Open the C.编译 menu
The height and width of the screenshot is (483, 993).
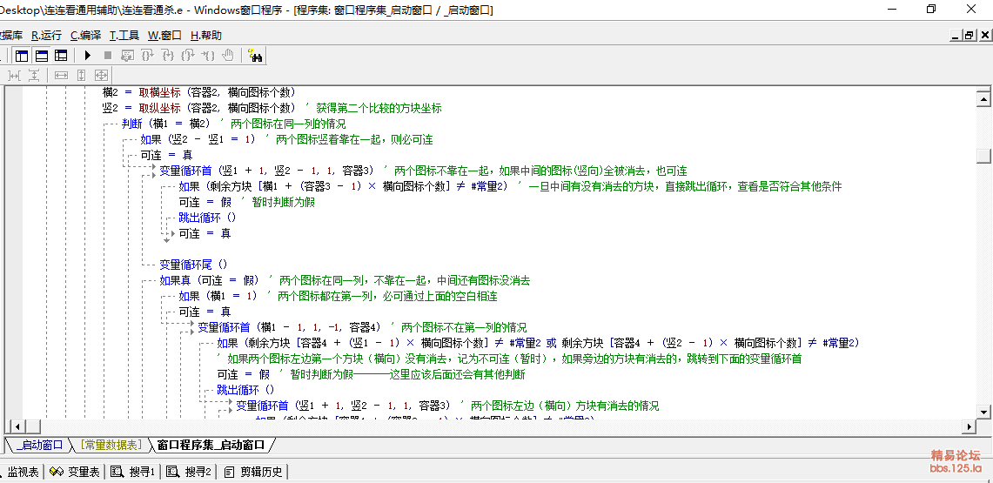point(85,36)
